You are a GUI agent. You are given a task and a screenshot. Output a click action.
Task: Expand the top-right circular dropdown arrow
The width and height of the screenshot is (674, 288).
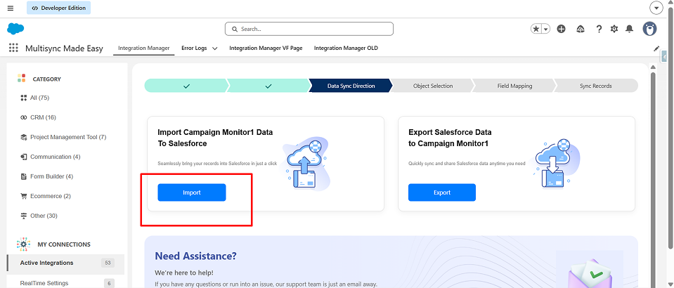(656, 8)
